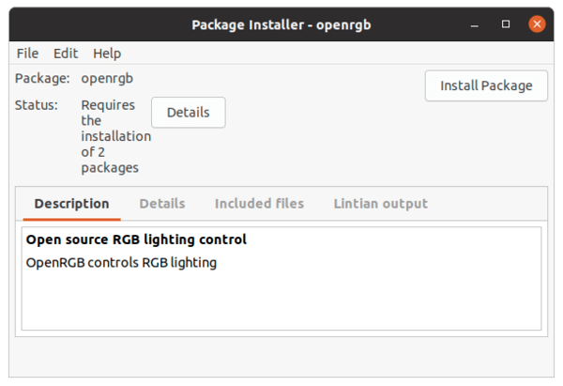Close the Package Installer window
Viewport: 563px width, 386px height.
coord(537,24)
